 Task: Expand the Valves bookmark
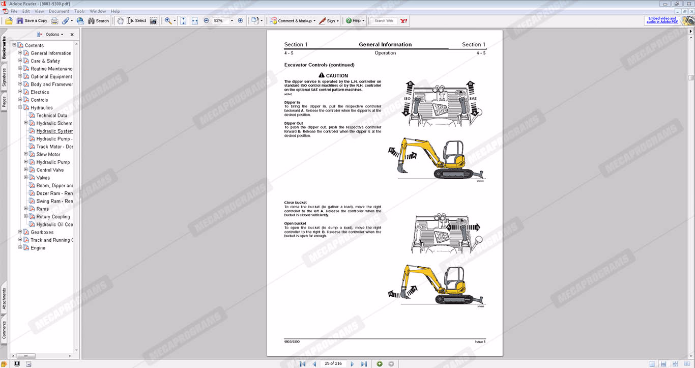click(x=26, y=177)
